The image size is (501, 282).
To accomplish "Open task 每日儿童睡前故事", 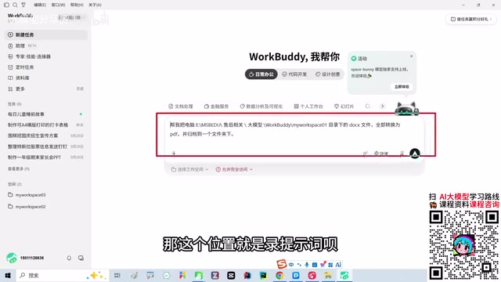I will pos(46,114).
